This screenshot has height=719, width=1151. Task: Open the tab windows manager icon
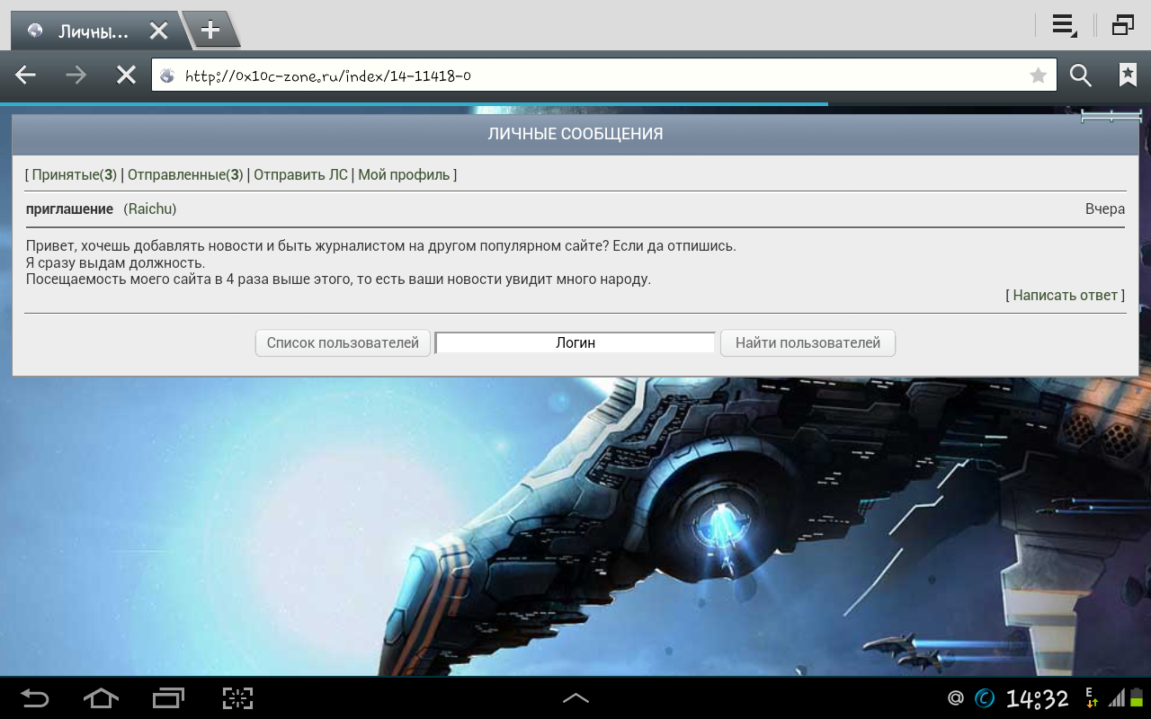pyautogui.click(x=1123, y=25)
